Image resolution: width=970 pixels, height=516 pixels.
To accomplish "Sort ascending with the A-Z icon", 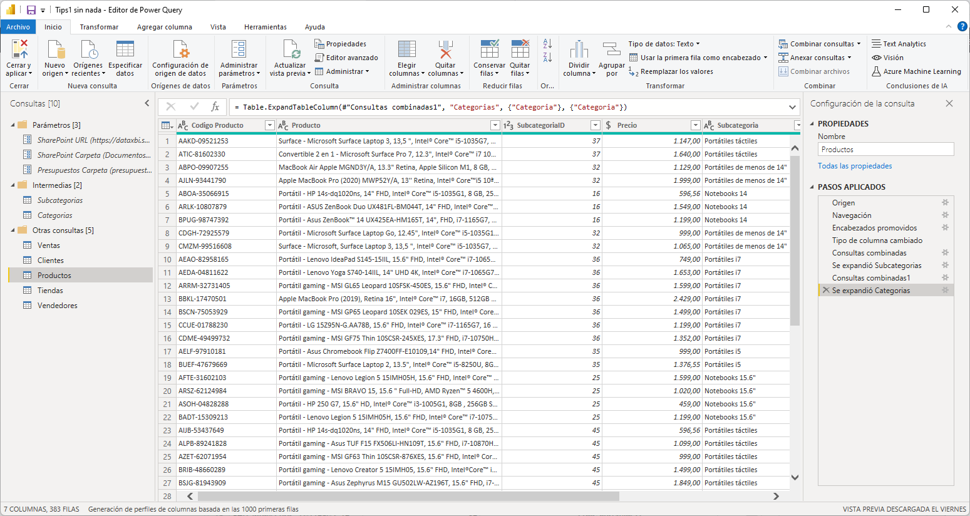I will [x=547, y=44].
